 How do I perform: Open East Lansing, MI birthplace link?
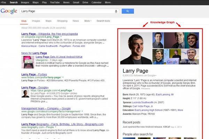[165, 95]
